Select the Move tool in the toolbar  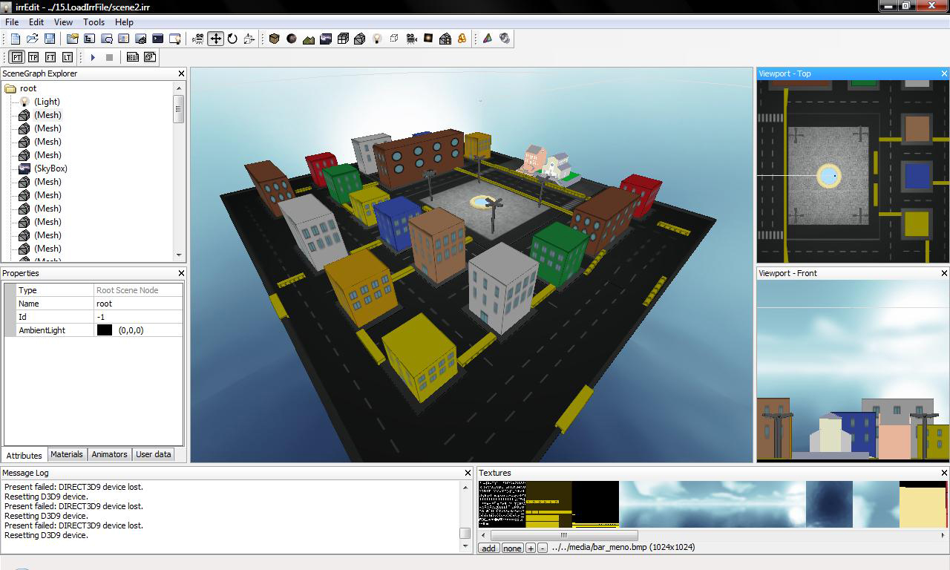tap(215, 39)
